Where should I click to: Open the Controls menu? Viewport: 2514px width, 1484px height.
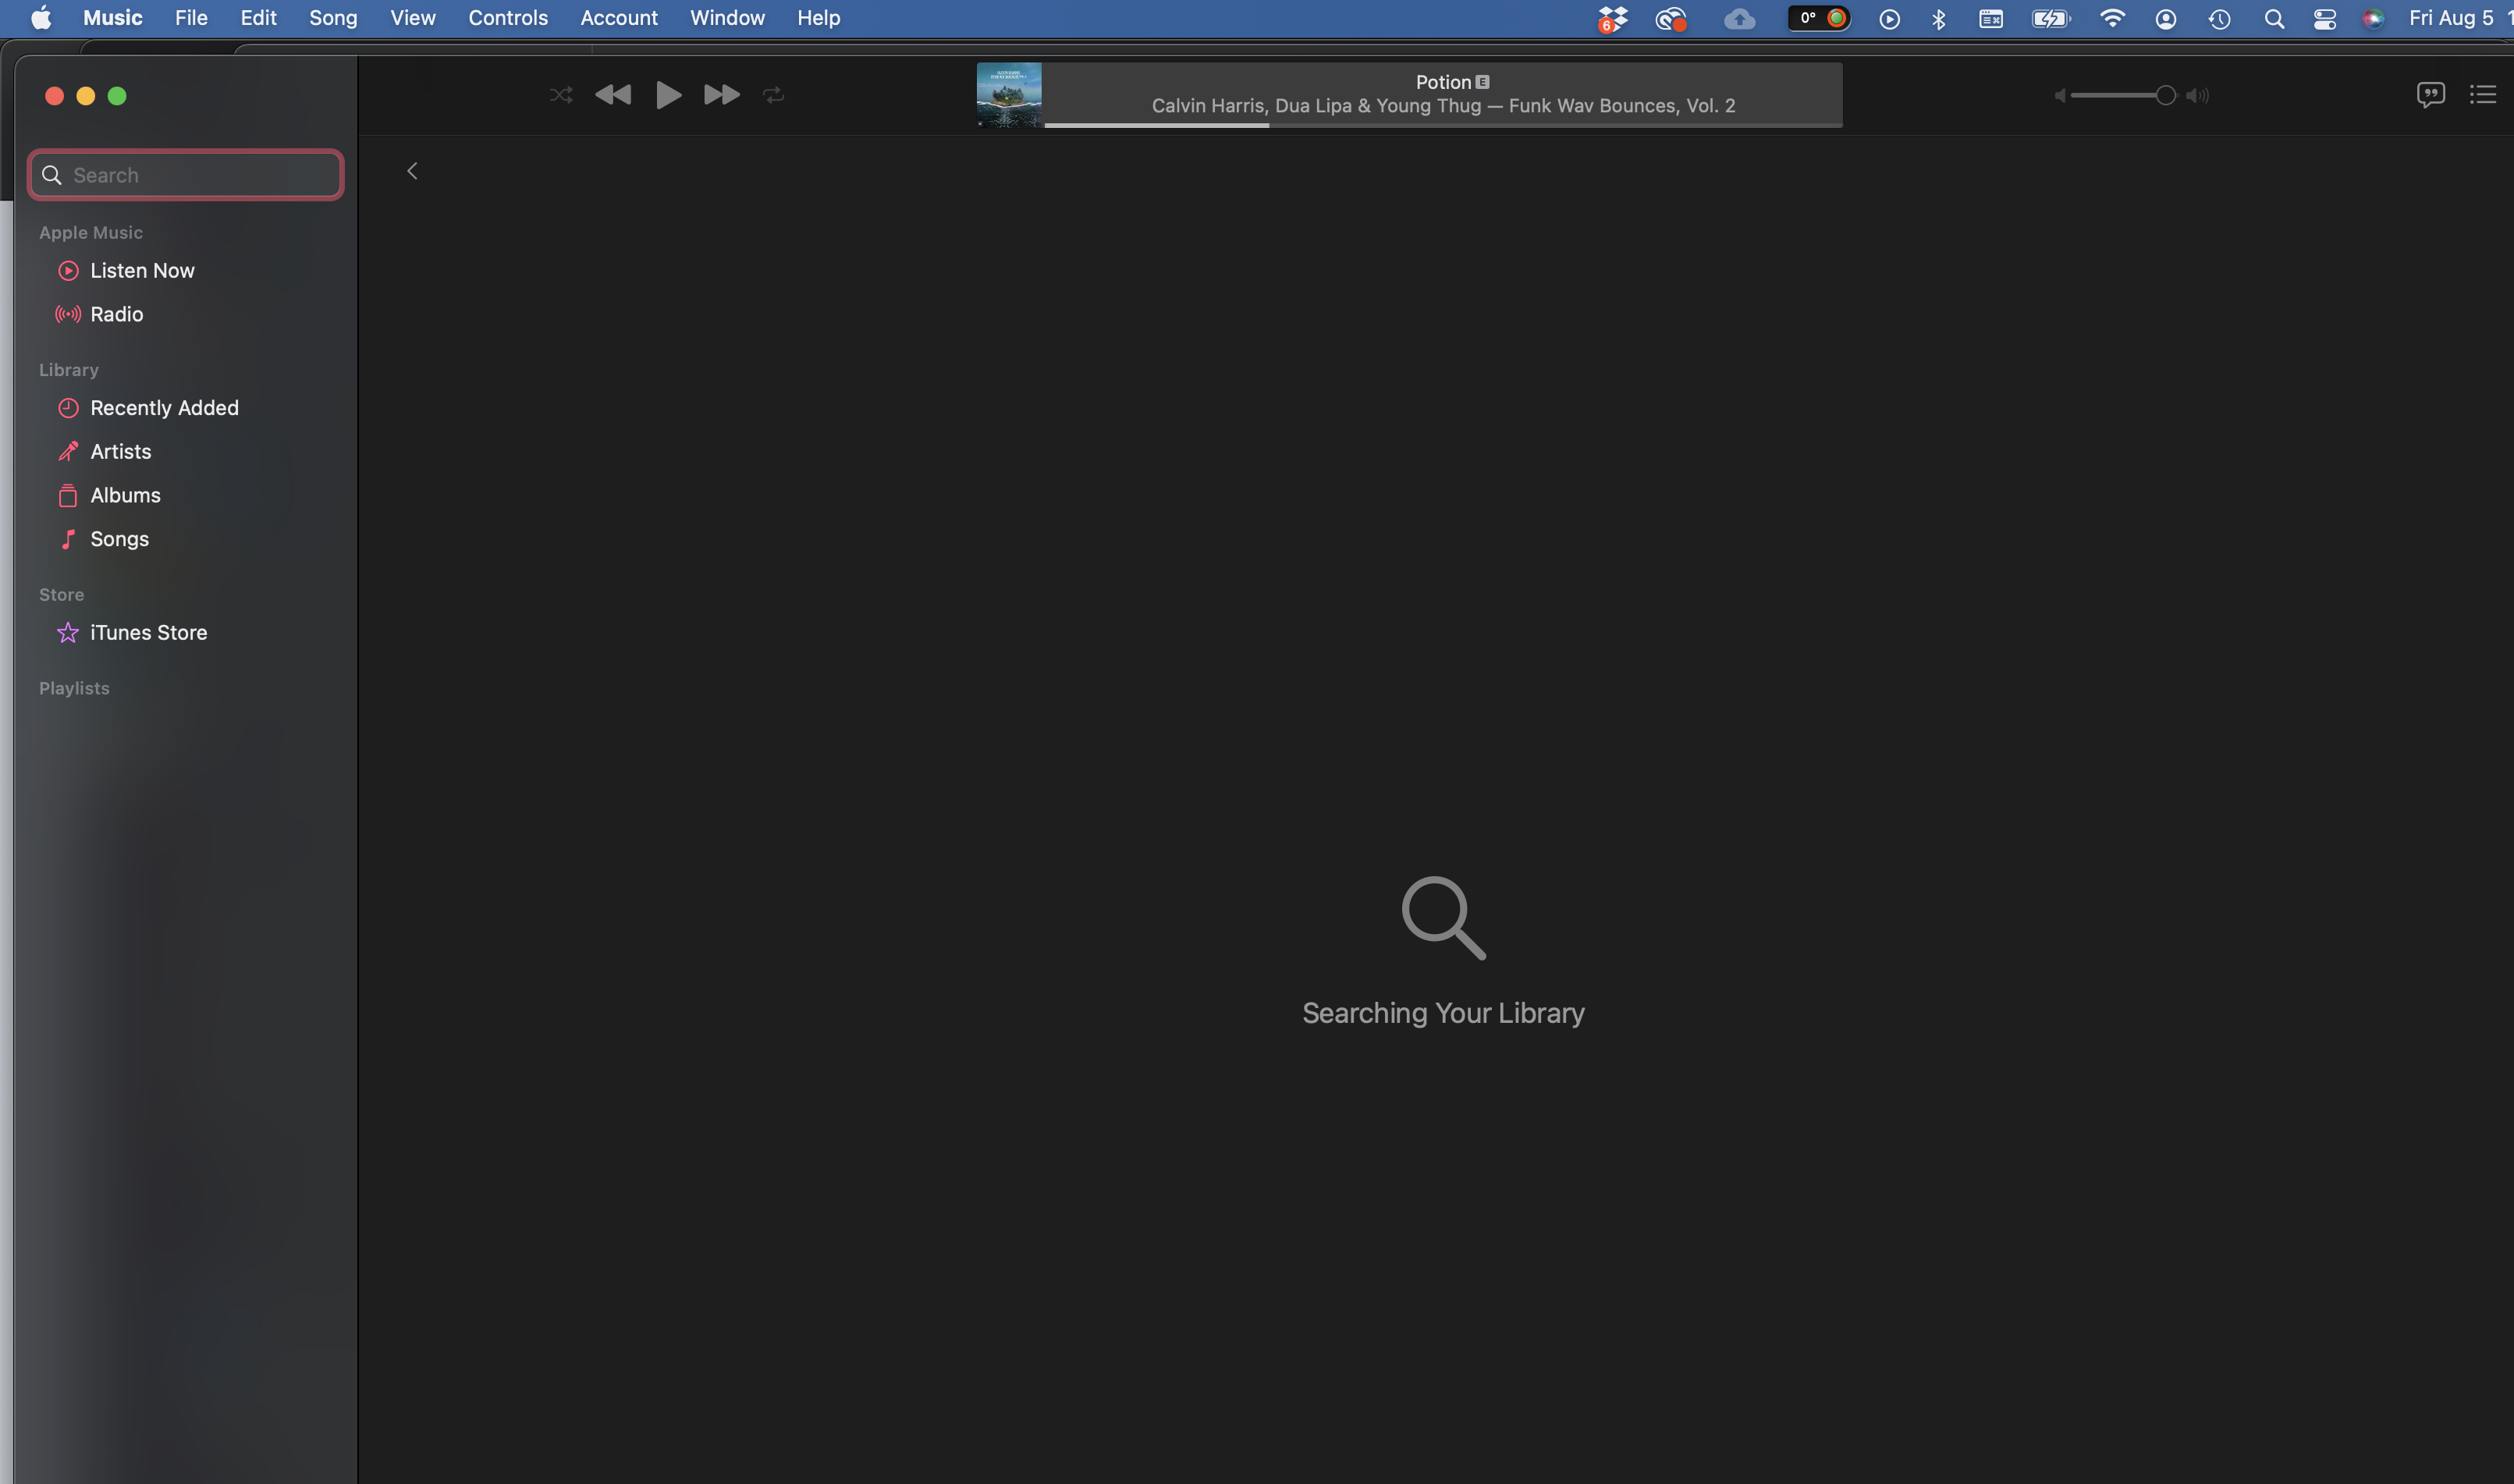pos(507,18)
